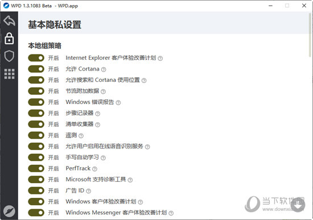Screen dimensions: 313x220
Task: Click the Windows 错误报告 label text
Action: pyautogui.click(x=90, y=102)
